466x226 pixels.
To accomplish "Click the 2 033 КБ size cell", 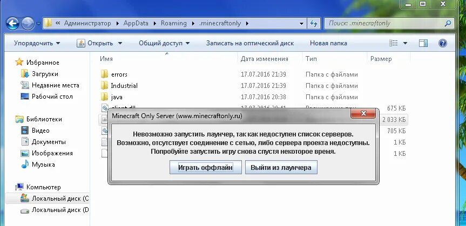I will pos(394,120).
